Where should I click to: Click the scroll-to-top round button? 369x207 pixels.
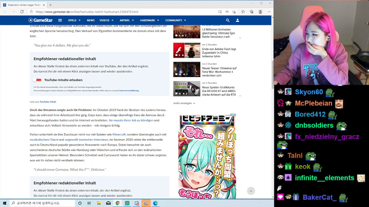coord(251,191)
